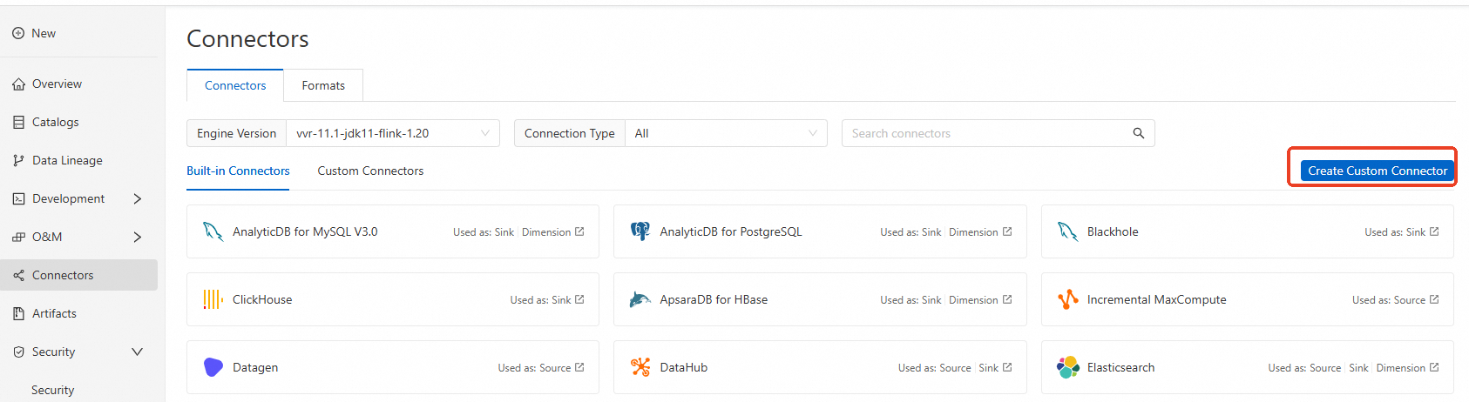Open the Engine Version dropdown
The height and width of the screenshot is (402, 1469).
(x=393, y=133)
